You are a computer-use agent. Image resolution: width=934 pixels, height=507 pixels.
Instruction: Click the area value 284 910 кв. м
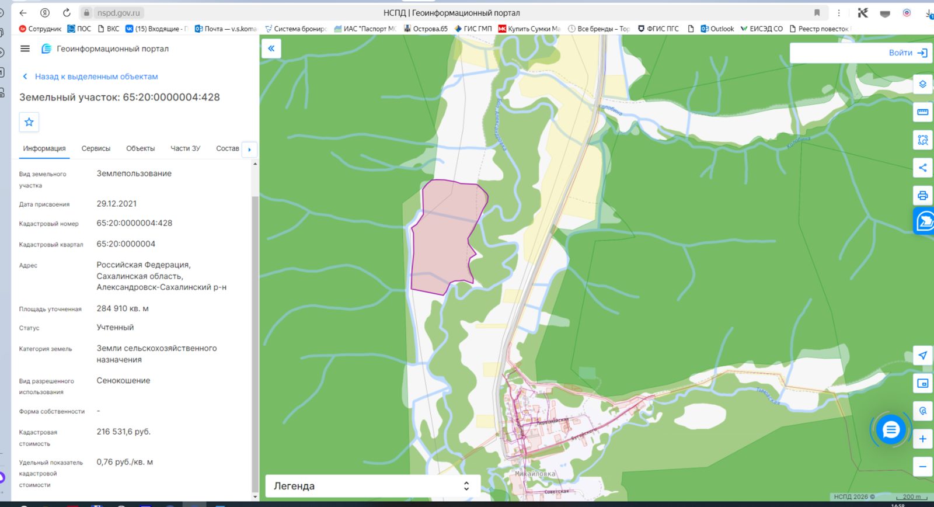pyautogui.click(x=123, y=308)
